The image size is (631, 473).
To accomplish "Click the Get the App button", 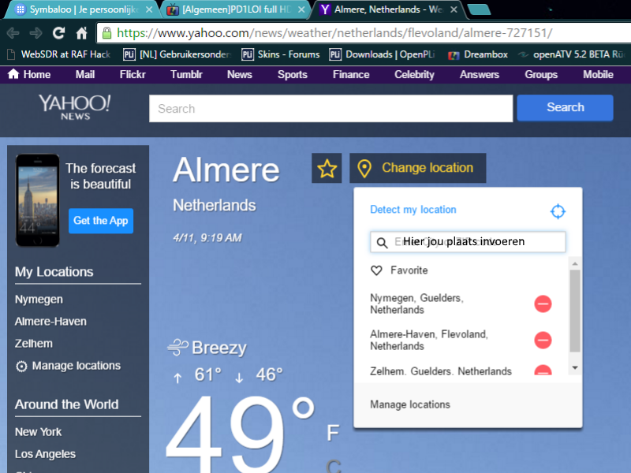I will (101, 221).
